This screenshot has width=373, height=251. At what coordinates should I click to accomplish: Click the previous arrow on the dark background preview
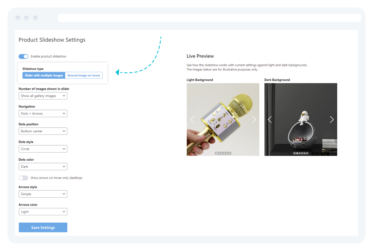click(x=269, y=120)
